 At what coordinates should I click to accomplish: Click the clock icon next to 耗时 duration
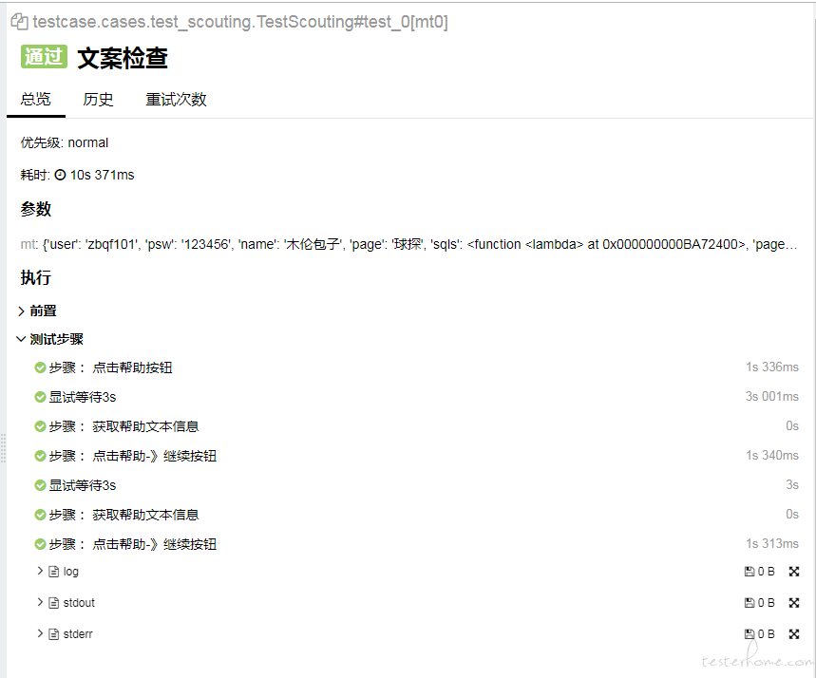(62, 174)
